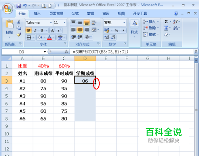Image resolution: width=199 pixels, height=156 pixels.
Task: Save the workbook with the floppy icon
Action: (x=19, y=6)
